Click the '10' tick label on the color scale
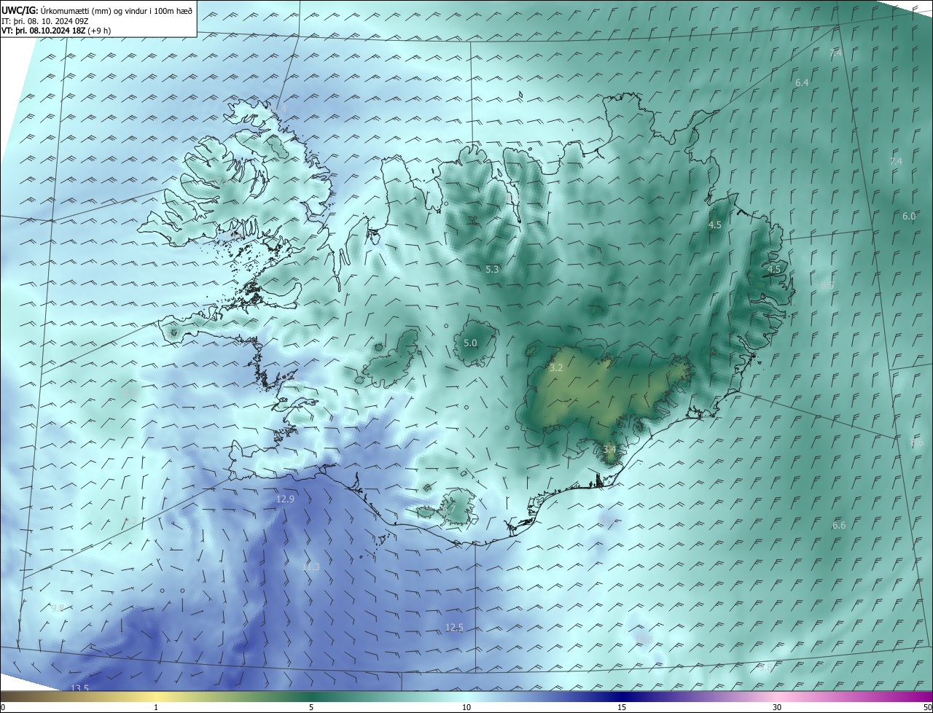 466,707
